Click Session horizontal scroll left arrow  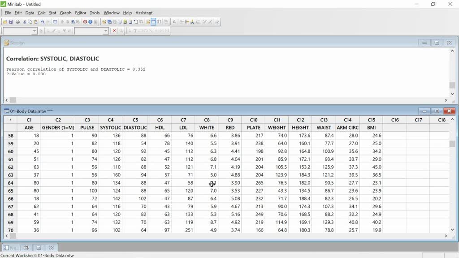[x=6, y=100]
